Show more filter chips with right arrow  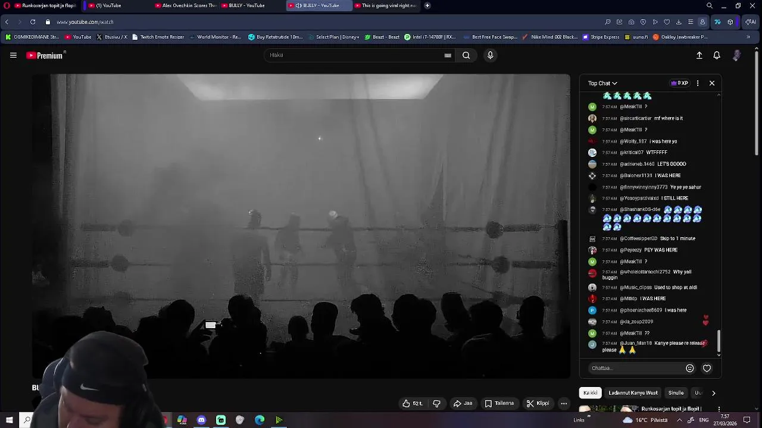[x=714, y=393]
